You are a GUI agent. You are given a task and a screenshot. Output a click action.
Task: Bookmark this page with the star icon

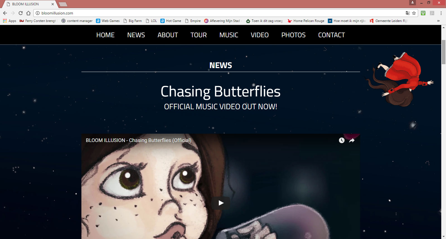(x=414, y=13)
